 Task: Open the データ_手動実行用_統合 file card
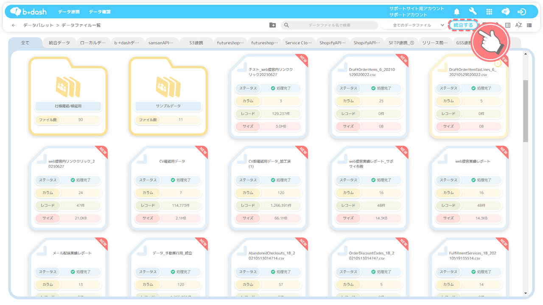click(x=169, y=267)
